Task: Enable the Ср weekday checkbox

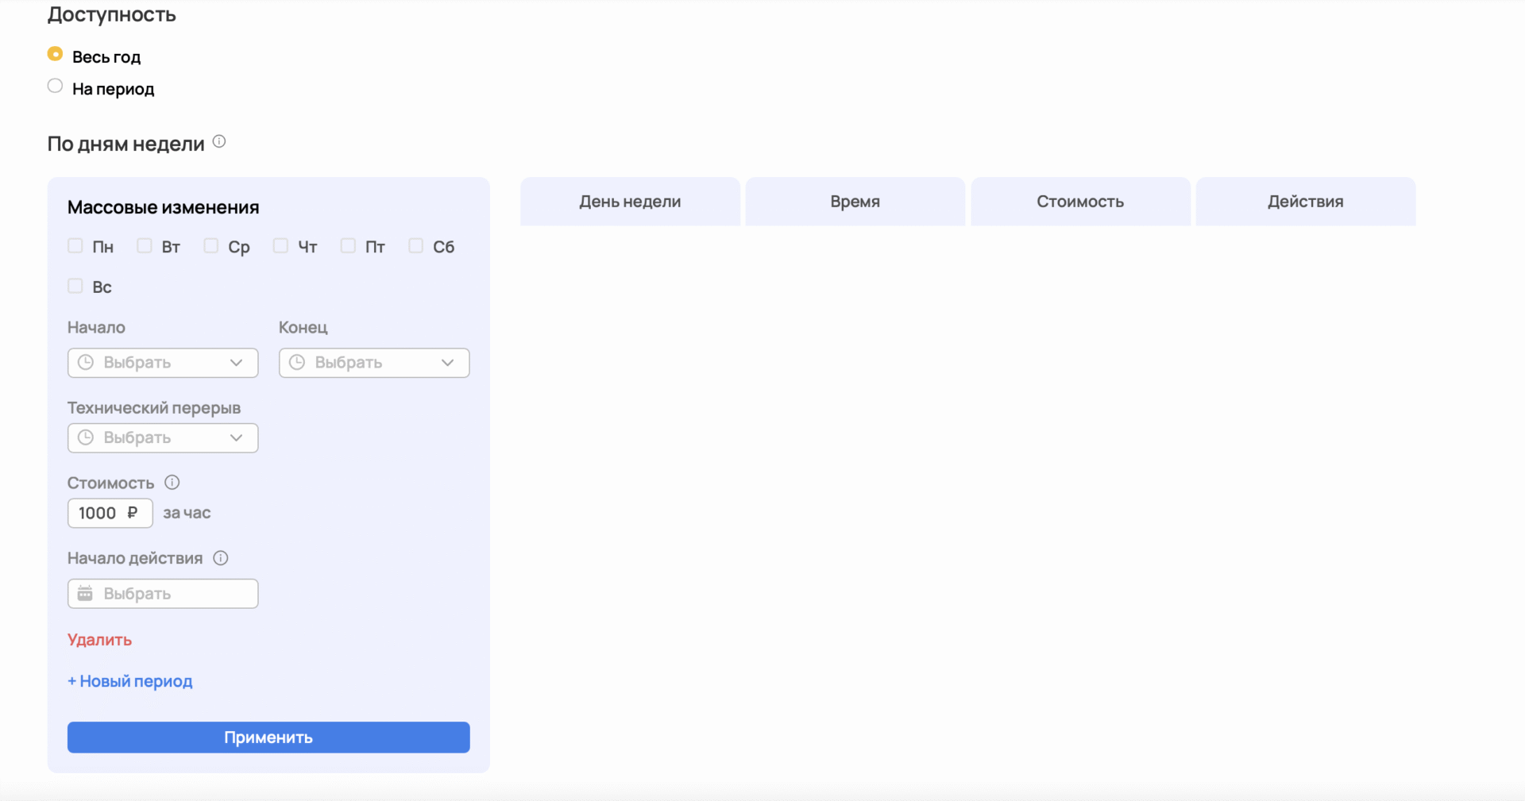Action: (x=211, y=246)
